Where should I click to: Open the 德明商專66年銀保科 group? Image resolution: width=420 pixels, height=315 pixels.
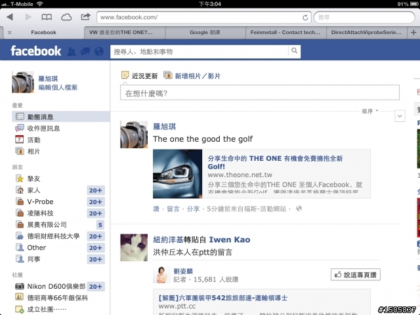tap(57, 298)
